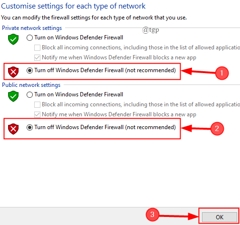Select Turn off Firewall radio for private network
This screenshot has width=240, height=225.
[29, 70]
